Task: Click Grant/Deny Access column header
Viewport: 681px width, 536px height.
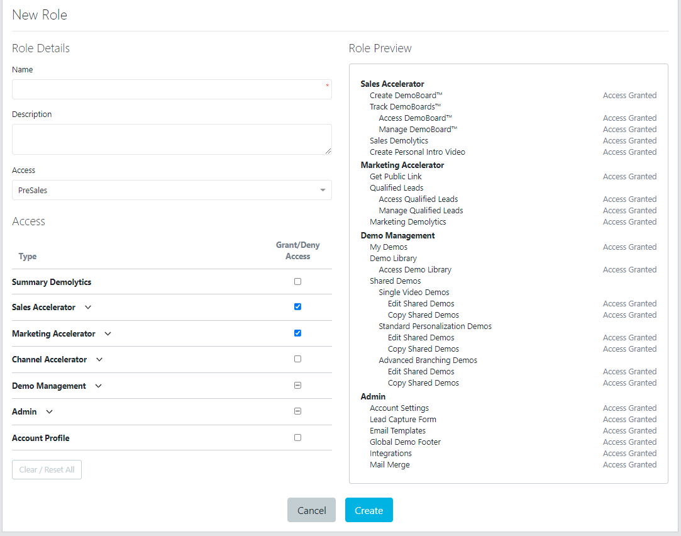Action: 298,250
